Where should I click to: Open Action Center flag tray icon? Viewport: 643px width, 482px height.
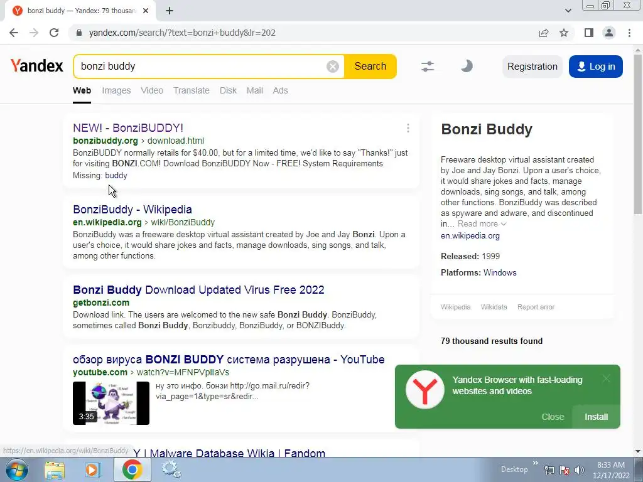(565, 470)
